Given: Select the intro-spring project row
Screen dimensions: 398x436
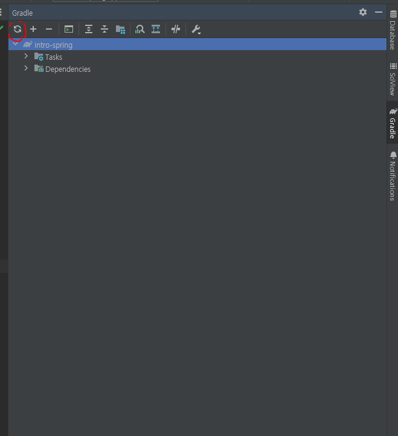Looking at the screenshot, I should (x=197, y=45).
